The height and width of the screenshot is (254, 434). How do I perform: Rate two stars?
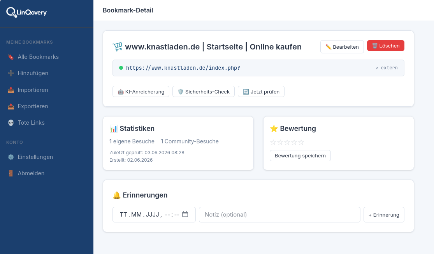pos(280,142)
